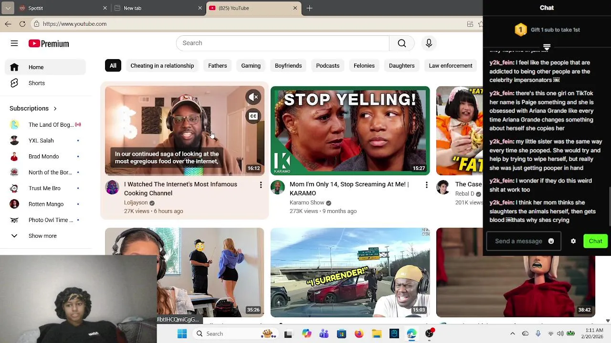Open 'I Watched The Internet's Most Infamous' title
Viewport: 611px width, 343px height.
pyautogui.click(x=180, y=189)
